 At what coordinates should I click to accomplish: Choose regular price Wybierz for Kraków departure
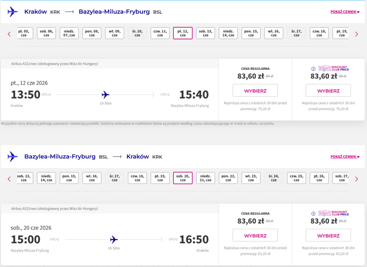point(255,91)
